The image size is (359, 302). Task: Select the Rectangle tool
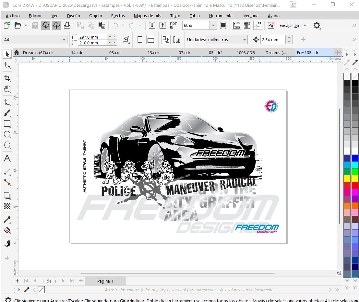[7, 123]
